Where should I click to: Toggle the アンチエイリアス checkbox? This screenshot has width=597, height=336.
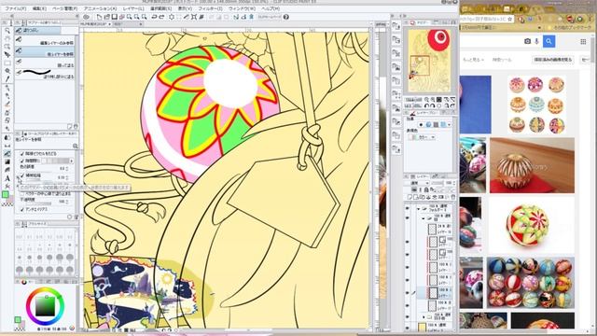pos(22,209)
